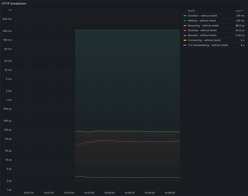Click the Sending series red color swatch
This screenshot has width=248, height=196.
pos(185,30)
